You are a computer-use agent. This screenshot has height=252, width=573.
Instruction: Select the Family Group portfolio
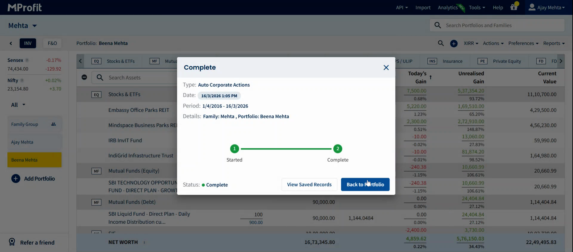[x=35, y=124]
